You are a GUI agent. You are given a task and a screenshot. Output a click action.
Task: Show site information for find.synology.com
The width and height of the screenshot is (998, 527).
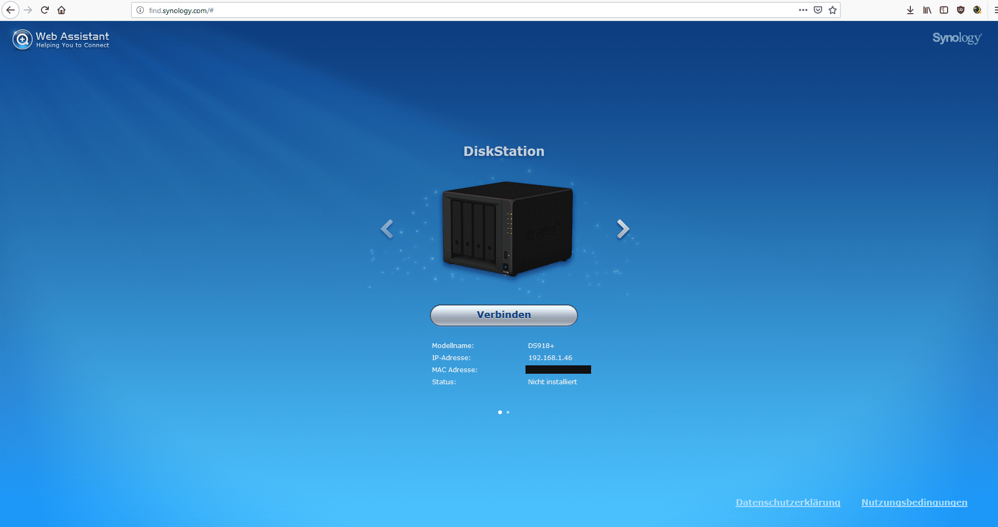140,10
